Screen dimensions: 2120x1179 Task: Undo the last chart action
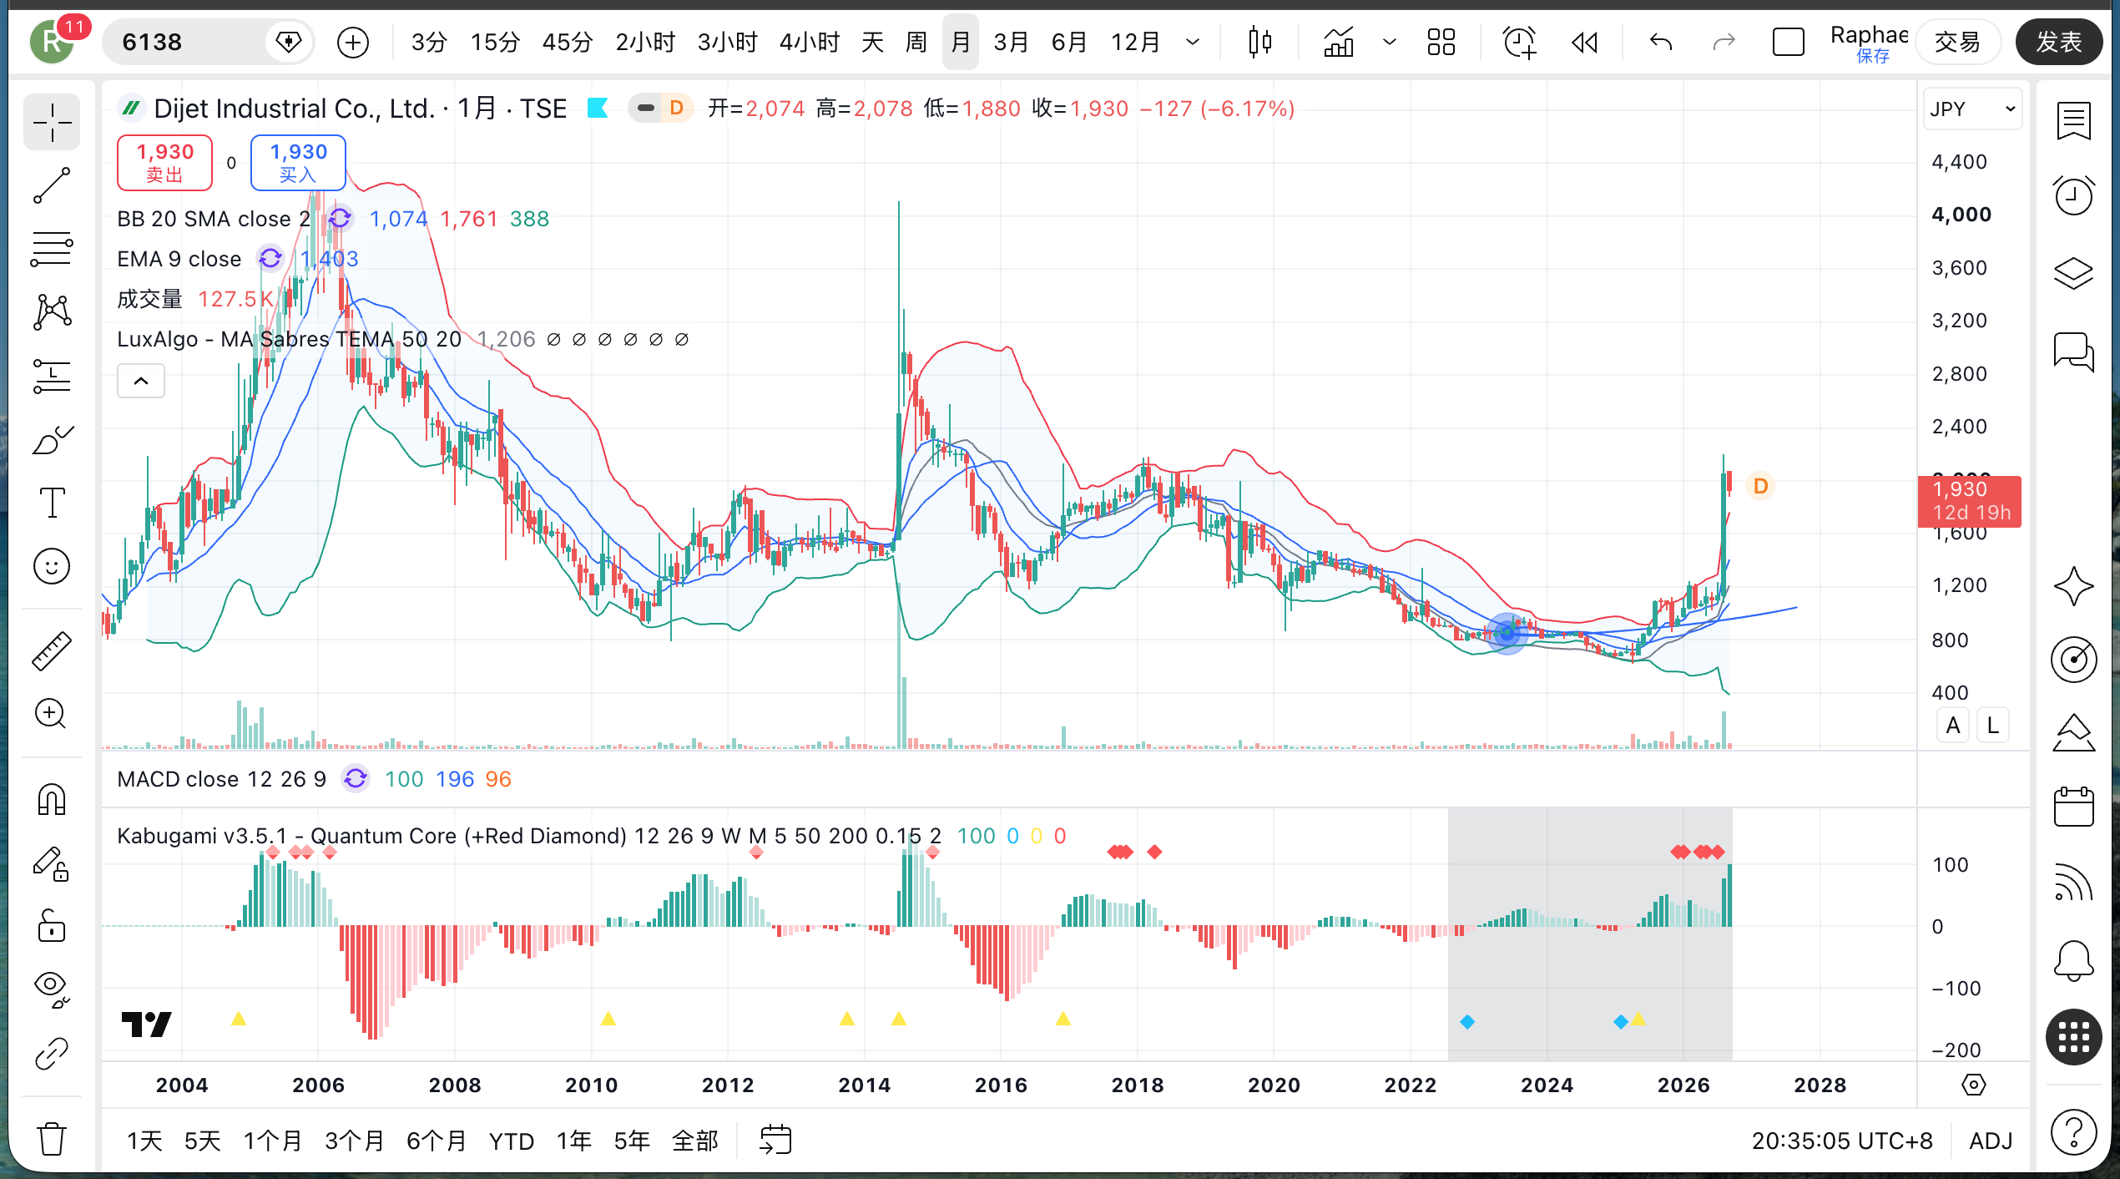coord(1661,42)
